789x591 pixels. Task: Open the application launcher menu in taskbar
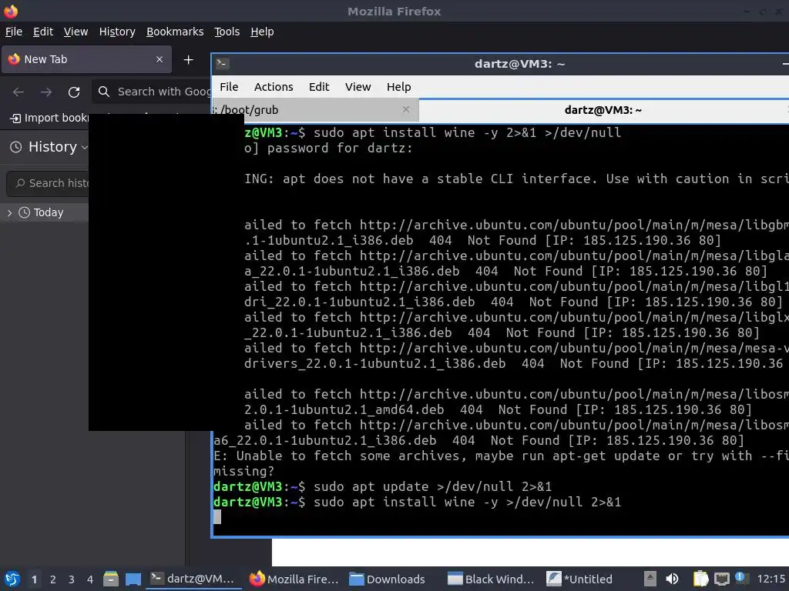point(12,579)
